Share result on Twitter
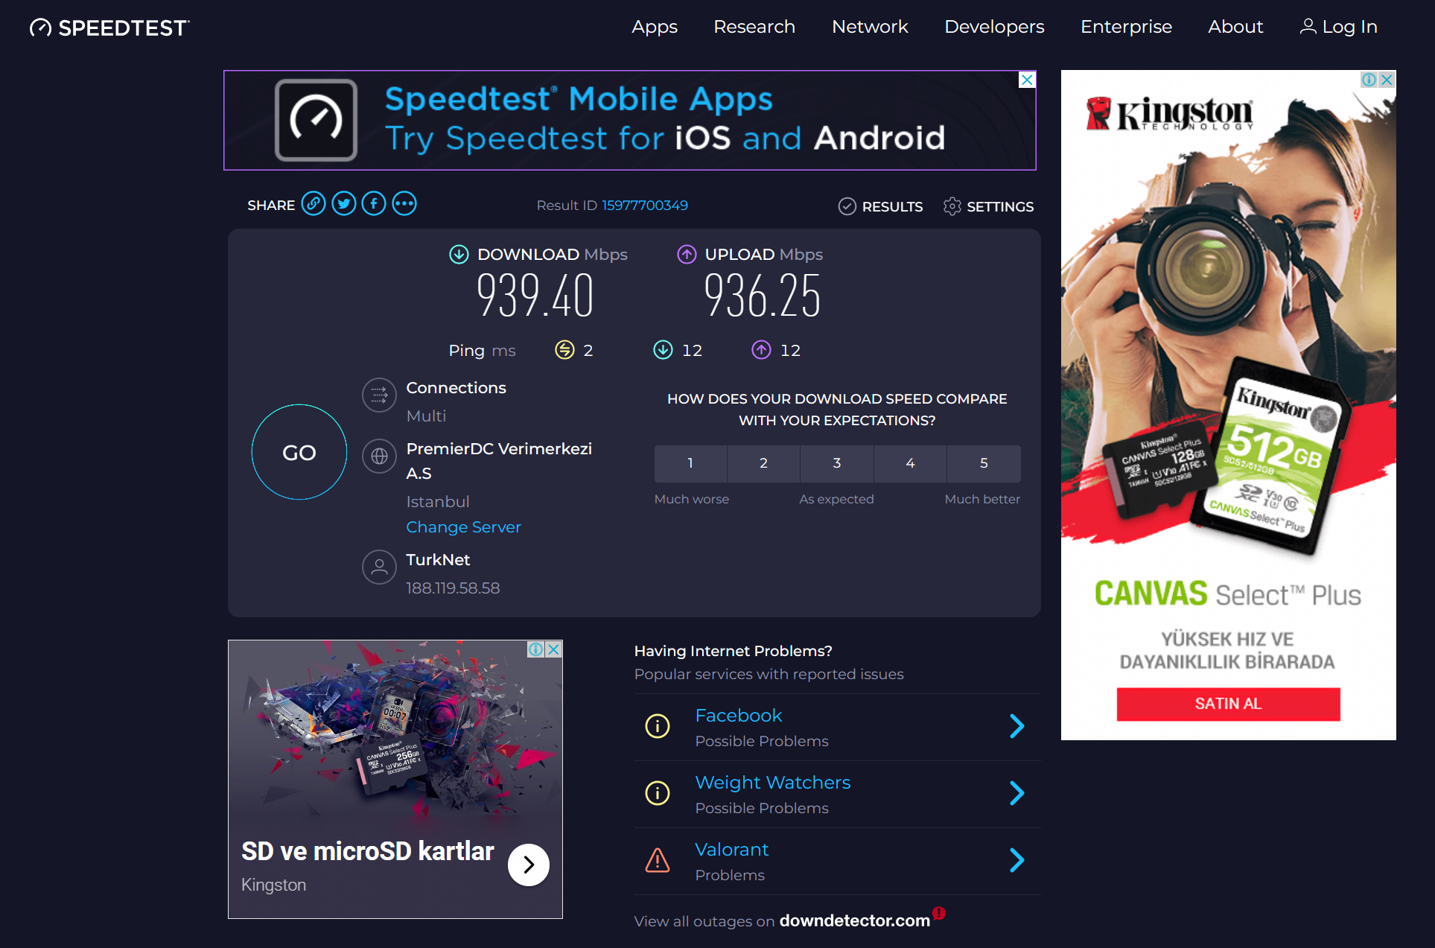The height and width of the screenshot is (948, 1435). [x=344, y=203]
